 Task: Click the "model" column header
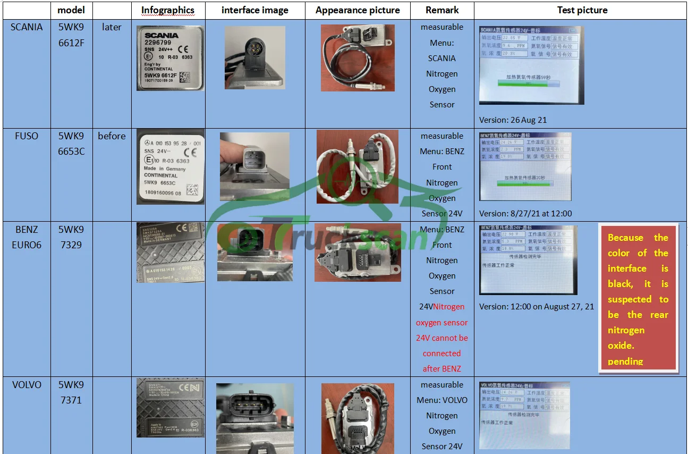pyautogui.click(x=71, y=10)
